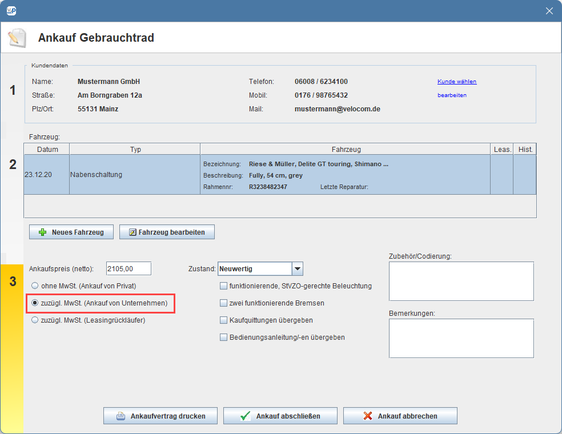
Task: Check zwei funktionierende Bremsen box
Action: [x=224, y=303]
